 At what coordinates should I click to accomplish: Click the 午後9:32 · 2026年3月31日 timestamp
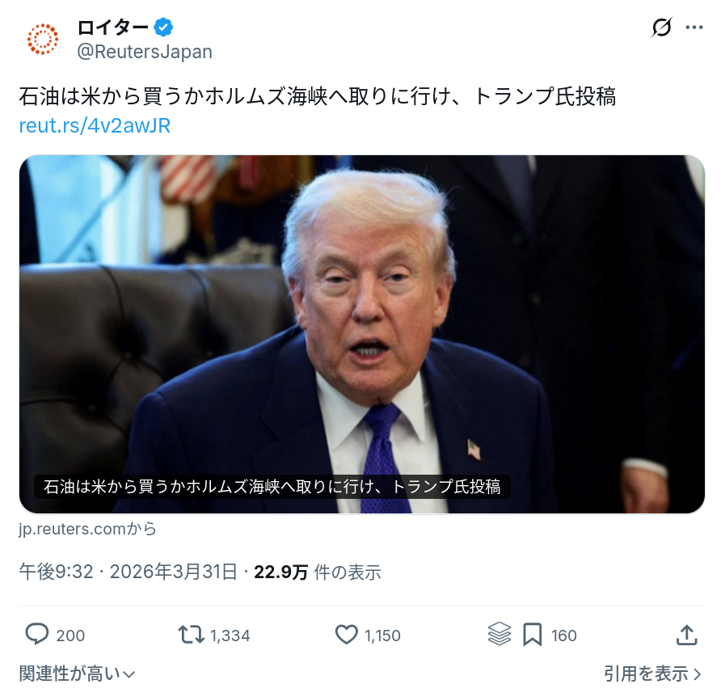pyautogui.click(x=128, y=572)
